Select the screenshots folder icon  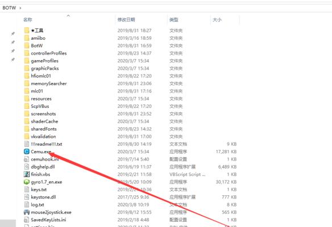[27, 113]
